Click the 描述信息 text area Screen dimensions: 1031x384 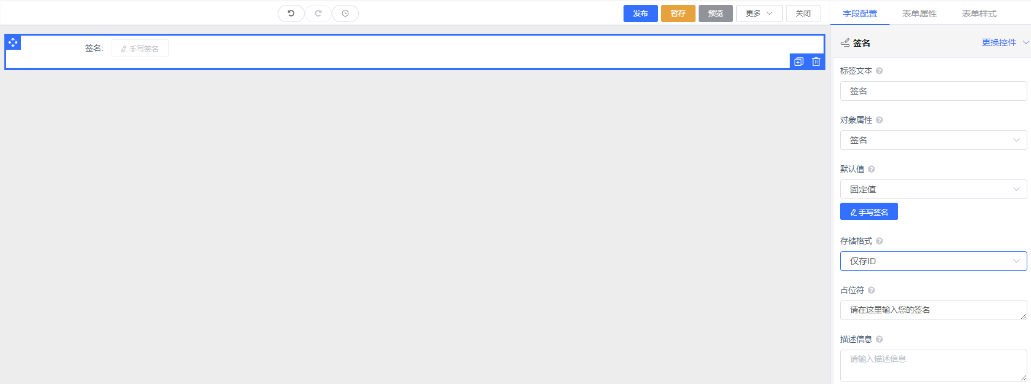[x=933, y=365]
